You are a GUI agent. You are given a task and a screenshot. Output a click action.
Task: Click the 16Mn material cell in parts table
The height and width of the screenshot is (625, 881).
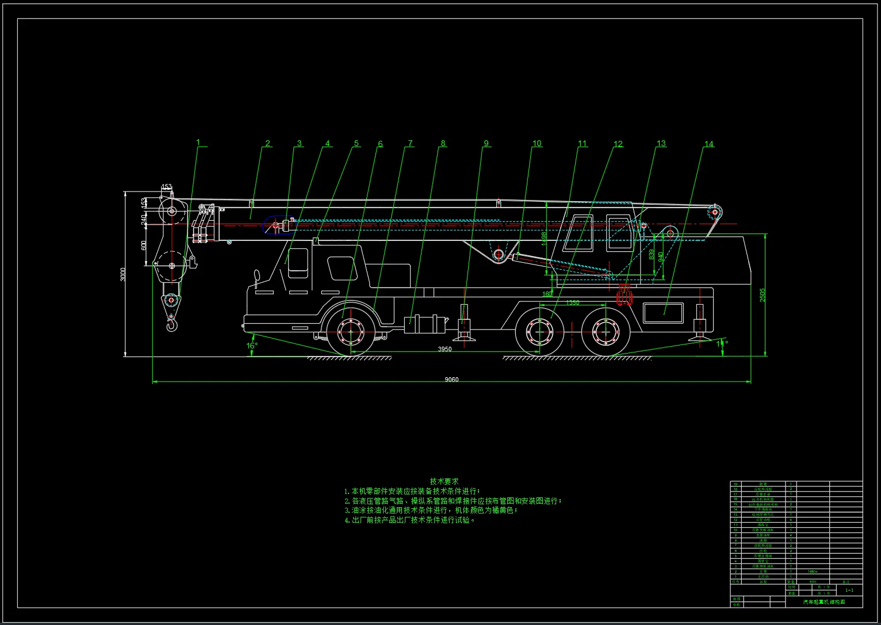click(812, 572)
